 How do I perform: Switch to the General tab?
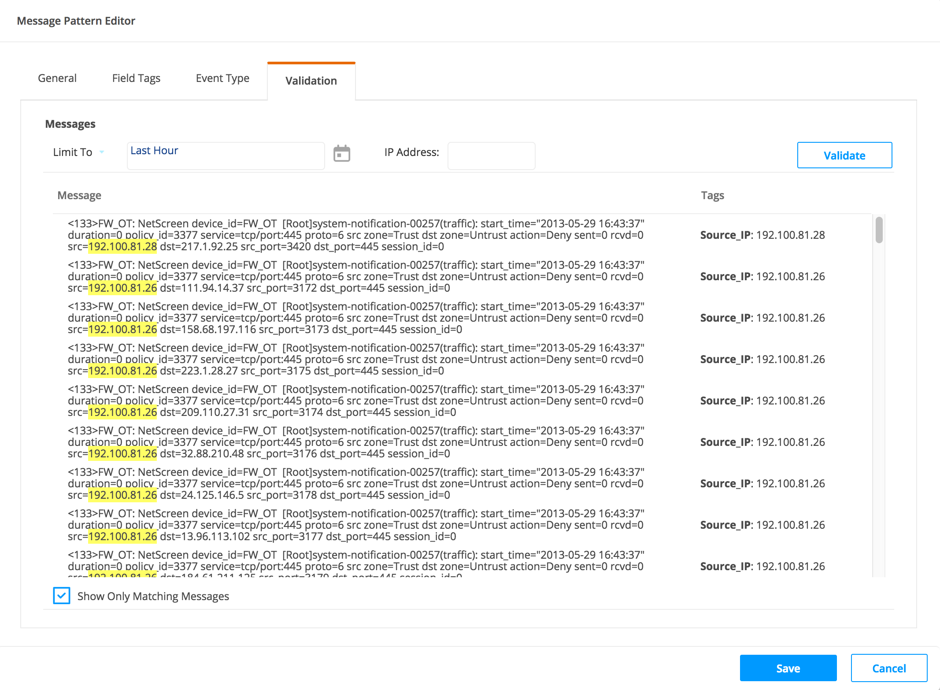point(57,78)
